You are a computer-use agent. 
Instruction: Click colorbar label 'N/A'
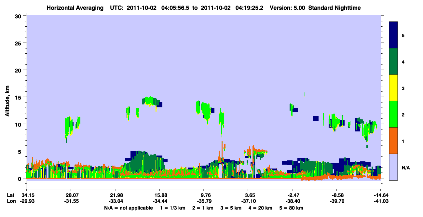(x=405, y=168)
